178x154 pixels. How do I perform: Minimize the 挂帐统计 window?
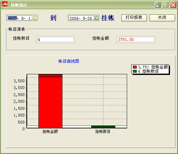158,5
